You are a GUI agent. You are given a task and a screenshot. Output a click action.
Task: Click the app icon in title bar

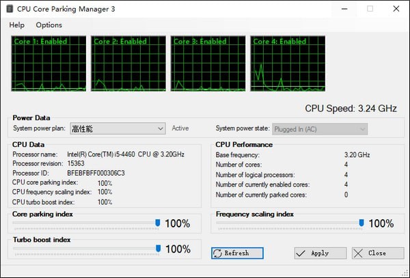(x=8, y=9)
